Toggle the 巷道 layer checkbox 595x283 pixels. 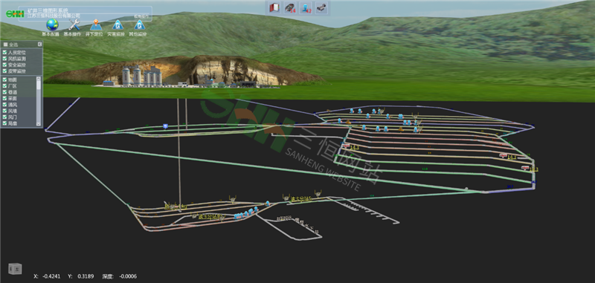coord(4,92)
